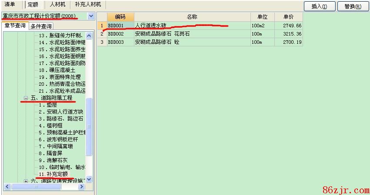The height and width of the screenshot is (195, 370).
Task: Click the 单价 column header
Action: coord(288,17)
